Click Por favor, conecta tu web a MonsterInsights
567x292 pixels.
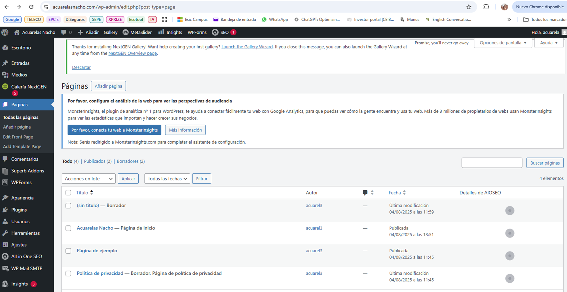pos(115,130)
